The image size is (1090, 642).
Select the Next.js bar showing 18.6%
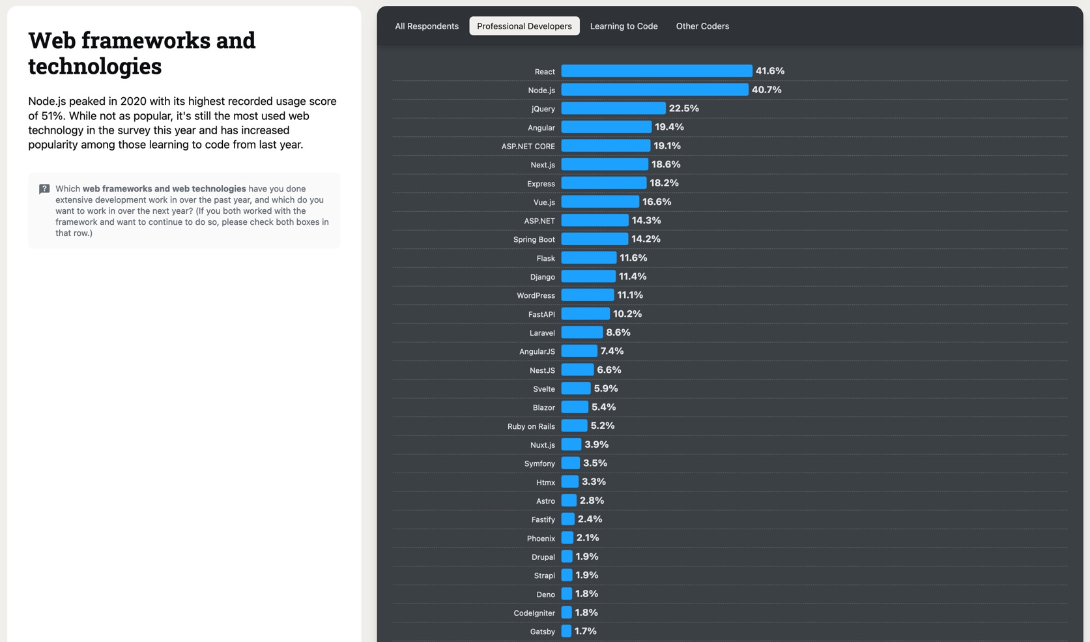tap(603, 164)
